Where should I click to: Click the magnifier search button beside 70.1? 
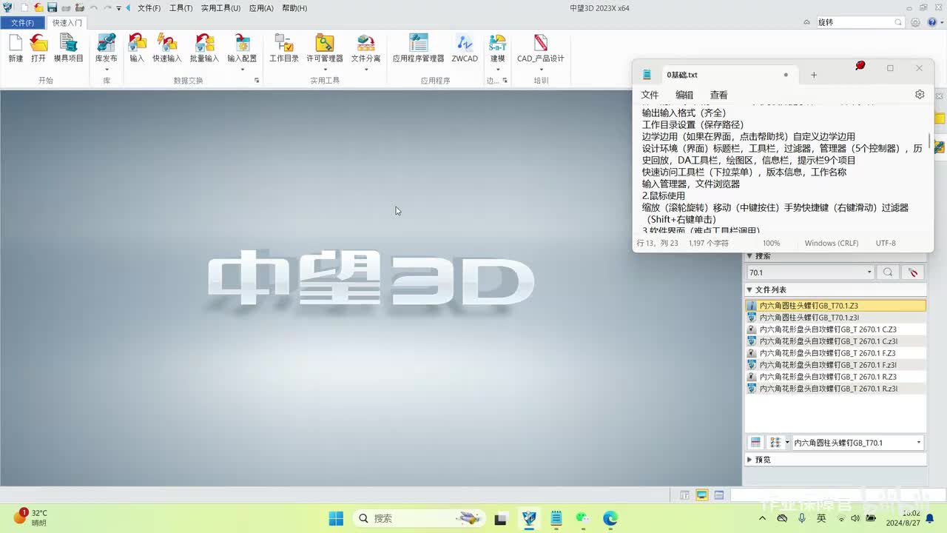(x=888, y=272)
